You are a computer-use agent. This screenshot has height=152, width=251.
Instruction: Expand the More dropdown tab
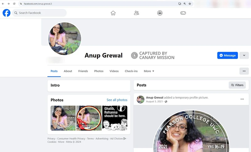(149, 71)
